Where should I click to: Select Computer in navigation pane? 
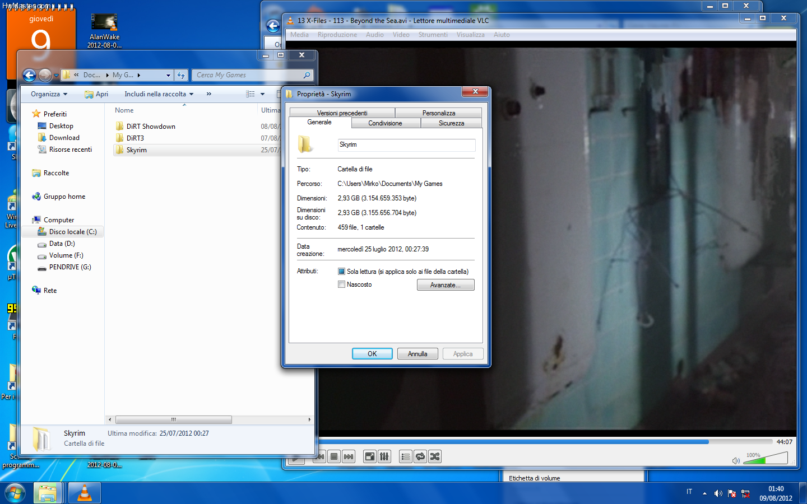pos(59,220)
